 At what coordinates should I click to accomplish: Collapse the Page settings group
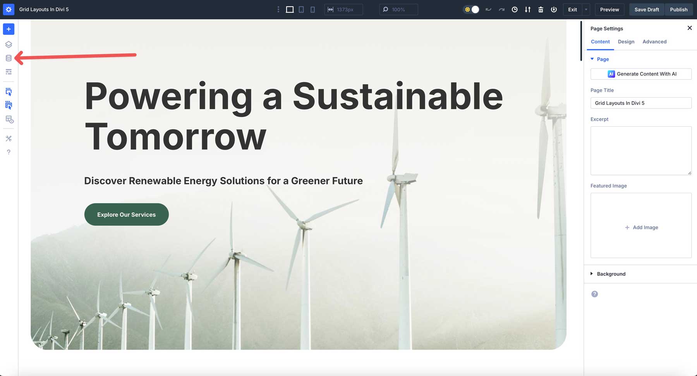point(603,59)
